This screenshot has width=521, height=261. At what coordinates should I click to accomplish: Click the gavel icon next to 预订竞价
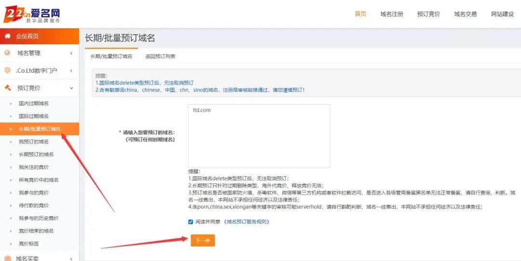pos(7,88)
